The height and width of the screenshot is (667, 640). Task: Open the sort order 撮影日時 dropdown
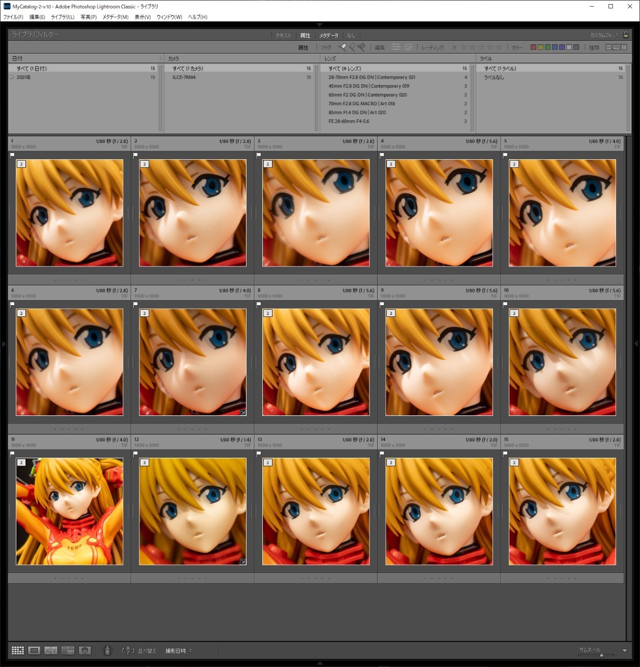(x=179, y=651)
